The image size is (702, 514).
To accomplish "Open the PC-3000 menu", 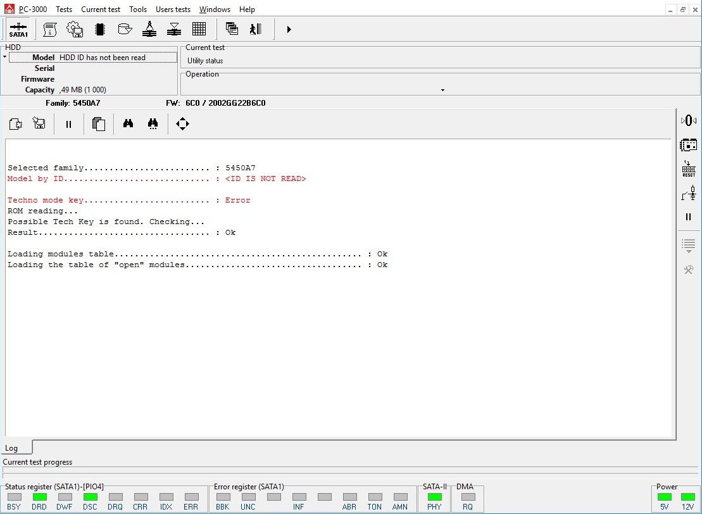I will coord(33,9).
